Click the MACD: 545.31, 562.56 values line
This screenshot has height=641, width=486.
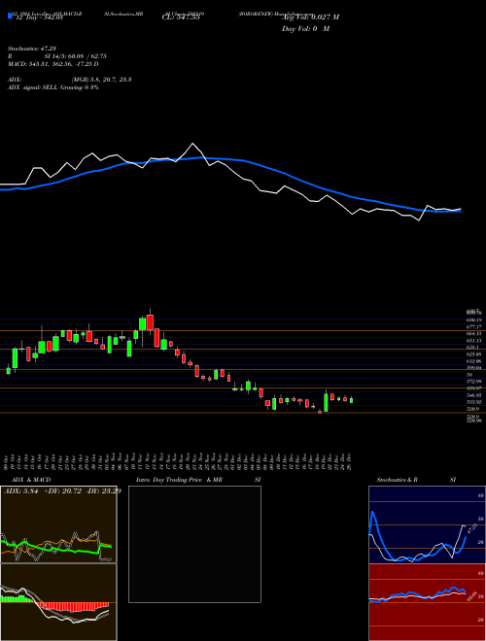(x=53, y=64)
